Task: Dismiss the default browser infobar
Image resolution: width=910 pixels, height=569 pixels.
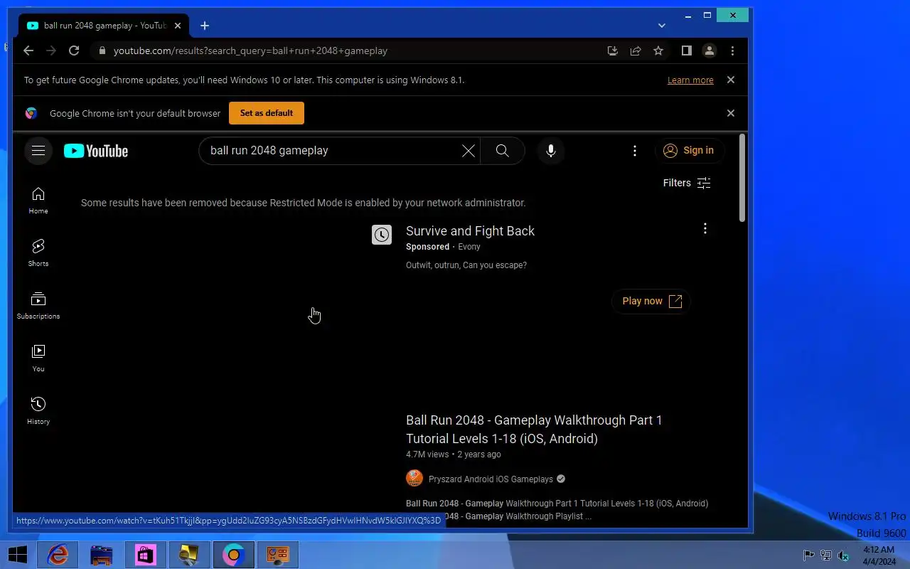Action: 730,113
